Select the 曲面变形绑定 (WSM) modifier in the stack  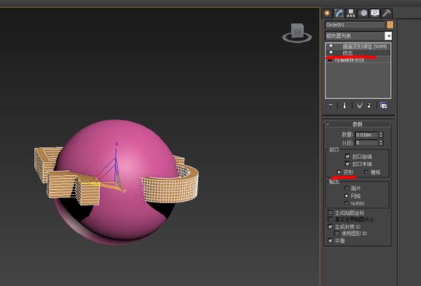click(x=364, y=47)
